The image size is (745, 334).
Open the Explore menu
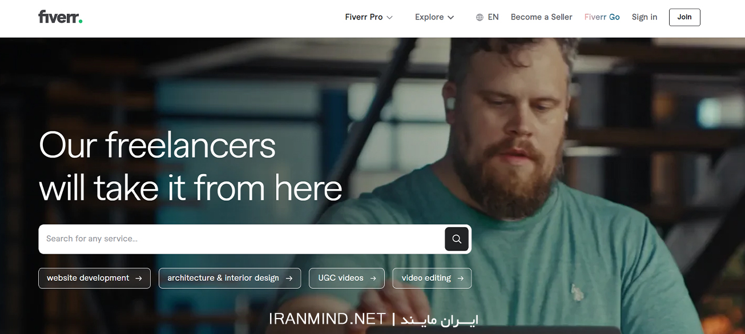tap(434, 17)
